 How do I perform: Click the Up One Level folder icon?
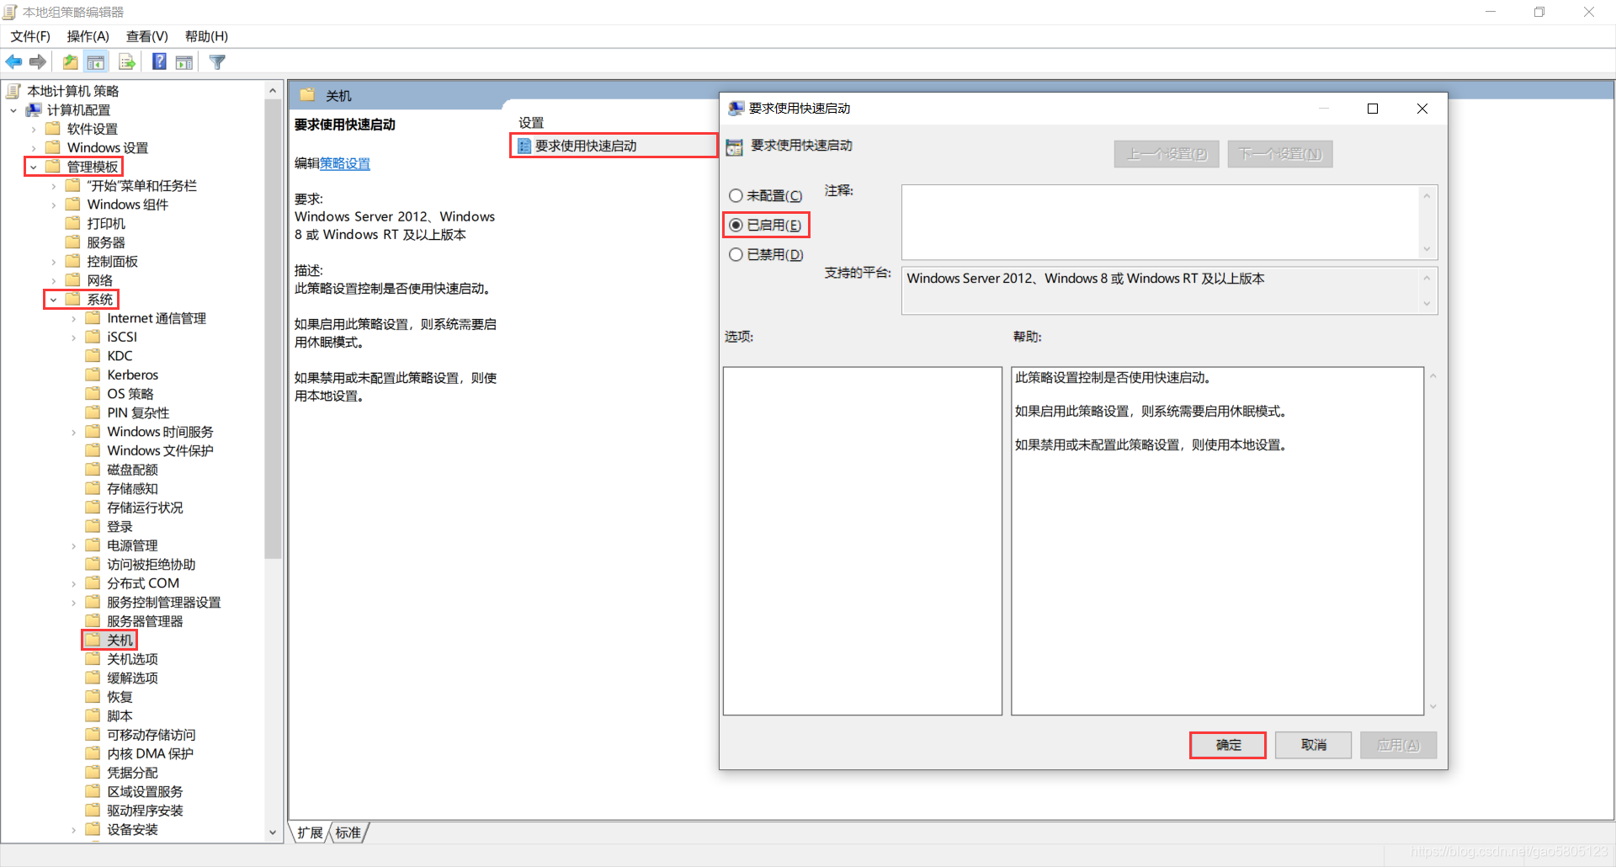click(x=71, y=61)
